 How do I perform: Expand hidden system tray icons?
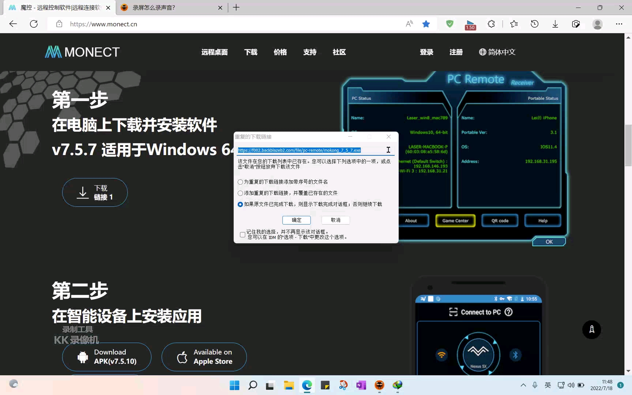click(x=523, y=385)
